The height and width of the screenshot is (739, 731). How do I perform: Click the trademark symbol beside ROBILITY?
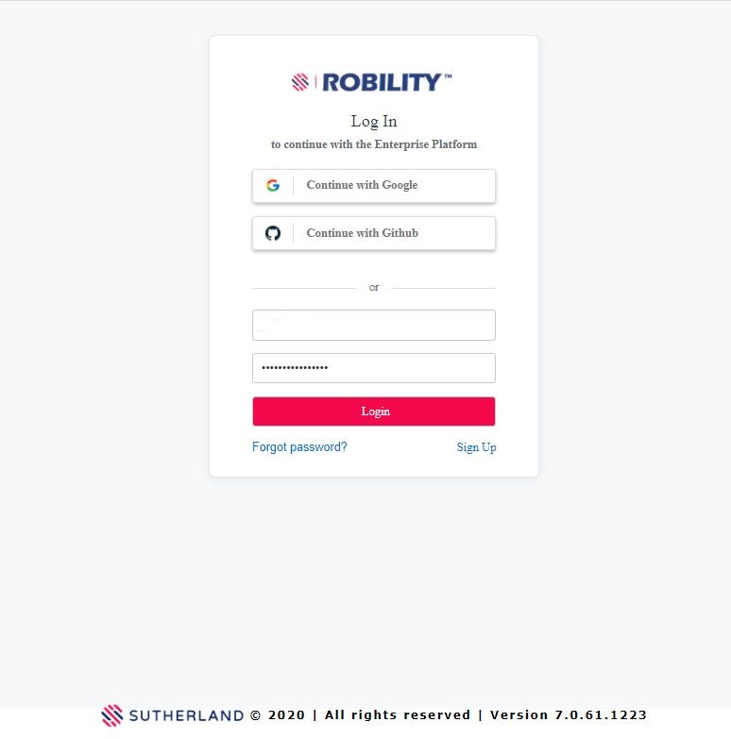448,77
